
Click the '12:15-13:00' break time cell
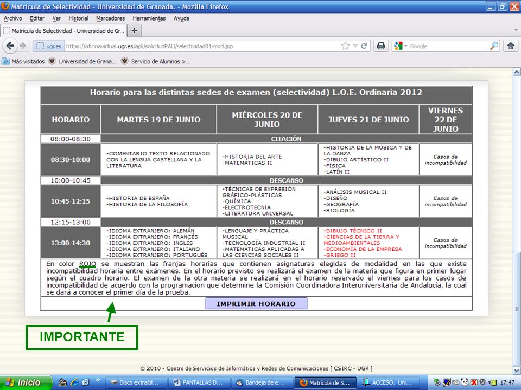[x=71, y=222]
